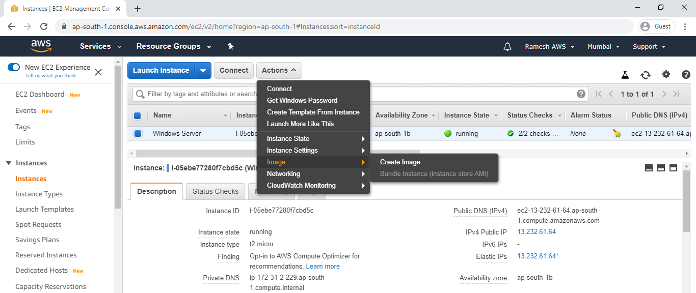Viewport: 696px width, 293px height.
Task: Set details pane to split layout
Action: click(x=661, y=168)
